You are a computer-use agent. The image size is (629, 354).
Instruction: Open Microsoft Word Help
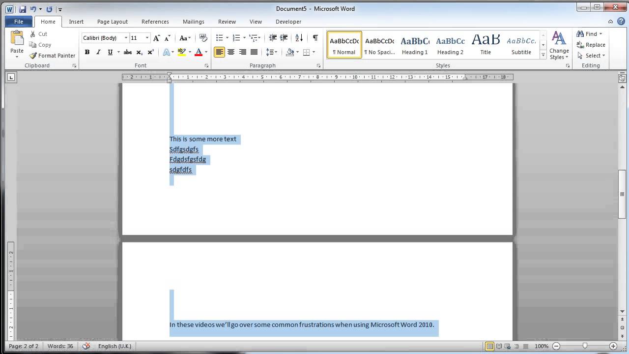(x=621, y=22)
